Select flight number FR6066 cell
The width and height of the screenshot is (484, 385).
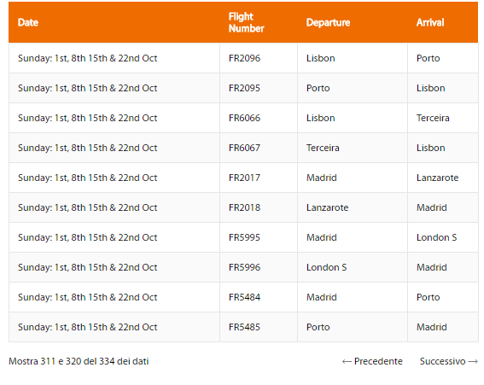click(259, 118)
